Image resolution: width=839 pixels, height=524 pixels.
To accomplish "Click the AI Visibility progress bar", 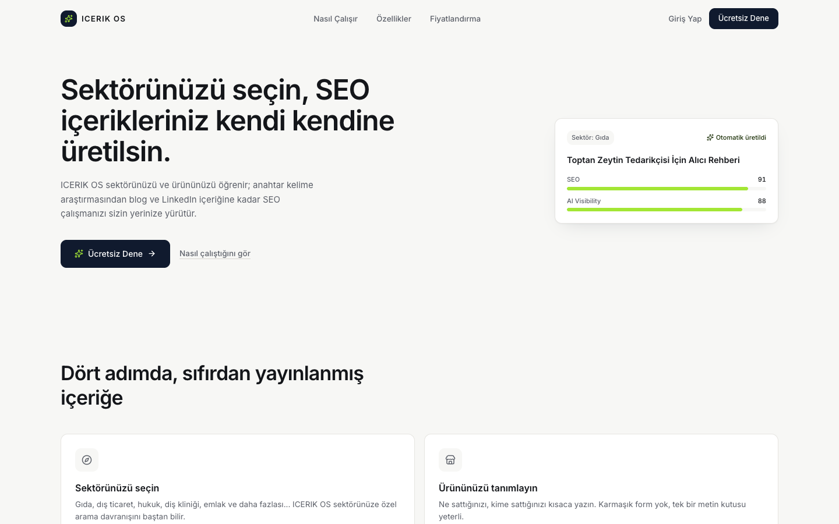I will [x=667, y=210].
